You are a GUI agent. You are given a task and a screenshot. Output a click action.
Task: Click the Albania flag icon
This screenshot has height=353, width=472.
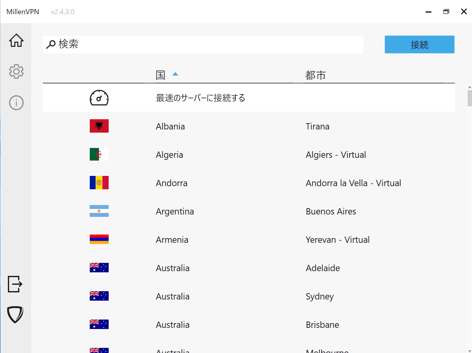(99, 126)
